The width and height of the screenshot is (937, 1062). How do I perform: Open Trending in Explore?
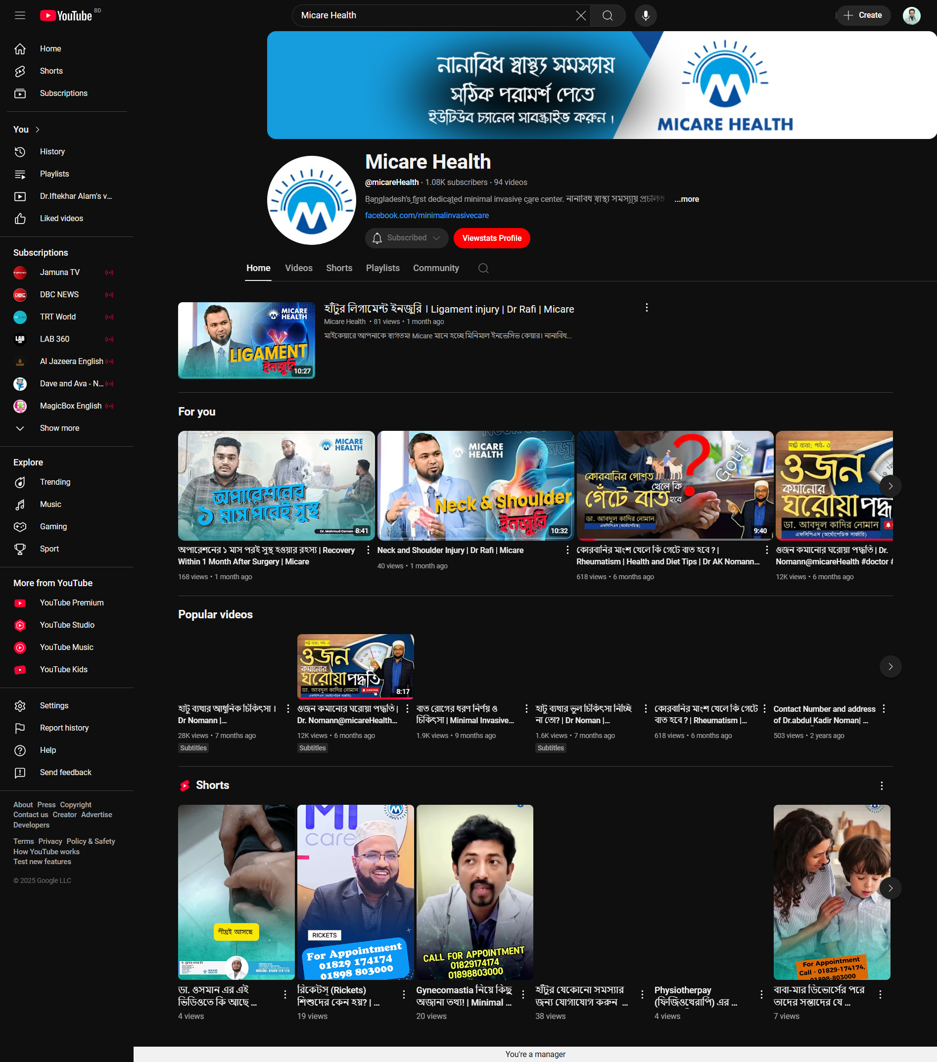click(x=66, y=482)
